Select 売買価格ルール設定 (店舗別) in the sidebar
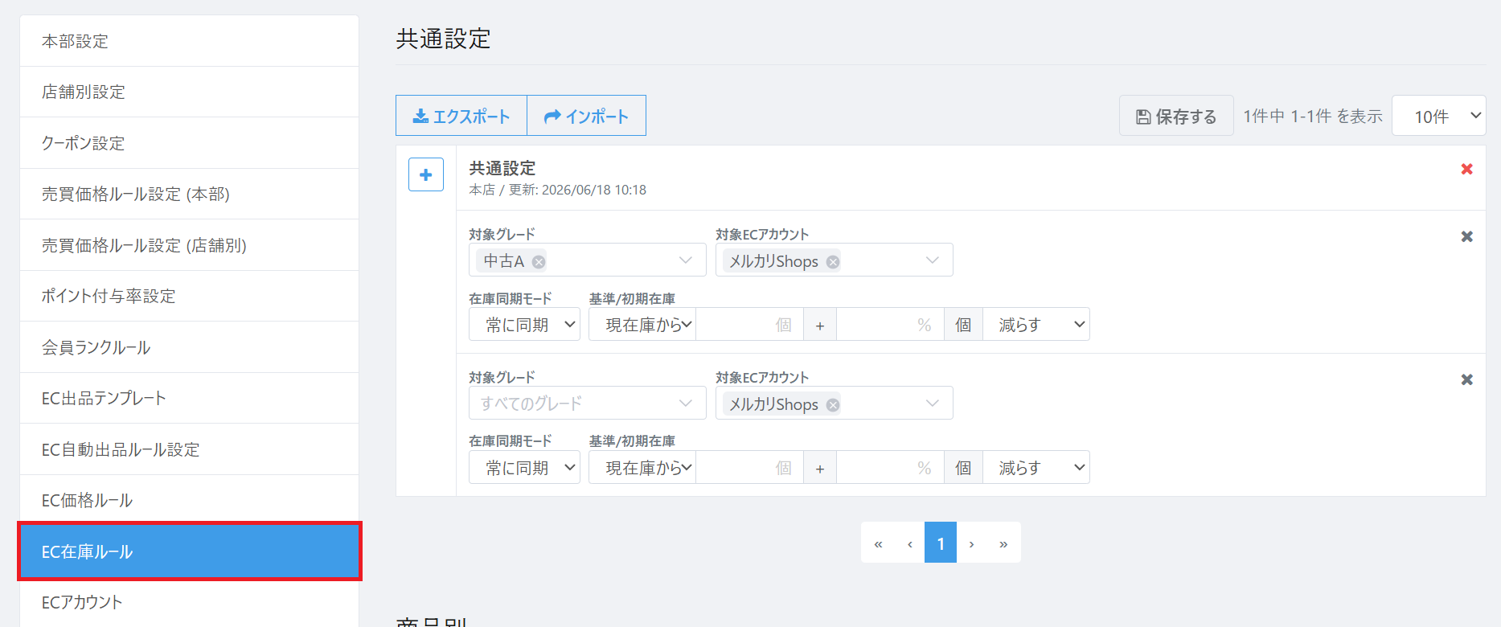The height and width of the screenshot is (627, 1501). pyautogui.click(x=189, y=245)
